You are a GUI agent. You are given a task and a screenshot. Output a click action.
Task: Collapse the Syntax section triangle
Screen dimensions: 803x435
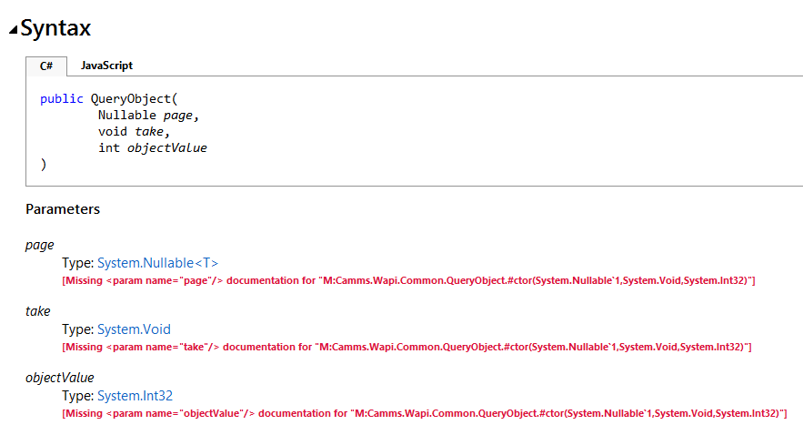(14, 30)
